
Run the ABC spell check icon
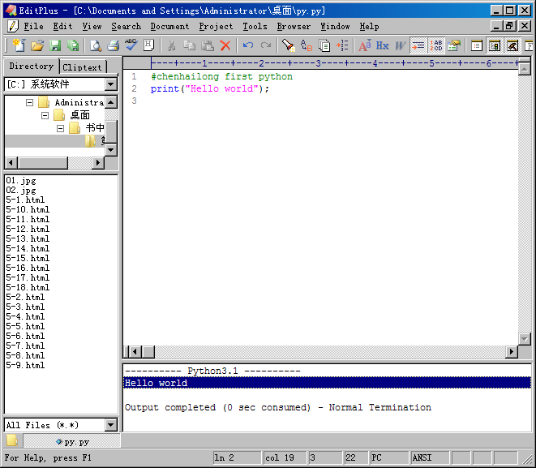[x=131, y=45]
